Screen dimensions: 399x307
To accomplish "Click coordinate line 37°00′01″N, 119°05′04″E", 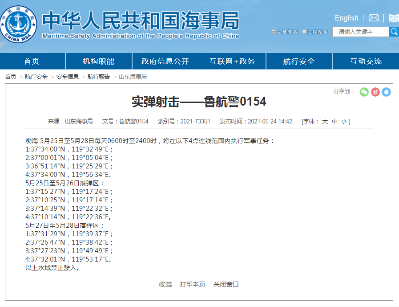I will [69, 158].
